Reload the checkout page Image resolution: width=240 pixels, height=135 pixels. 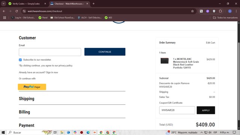coord(17,11)
